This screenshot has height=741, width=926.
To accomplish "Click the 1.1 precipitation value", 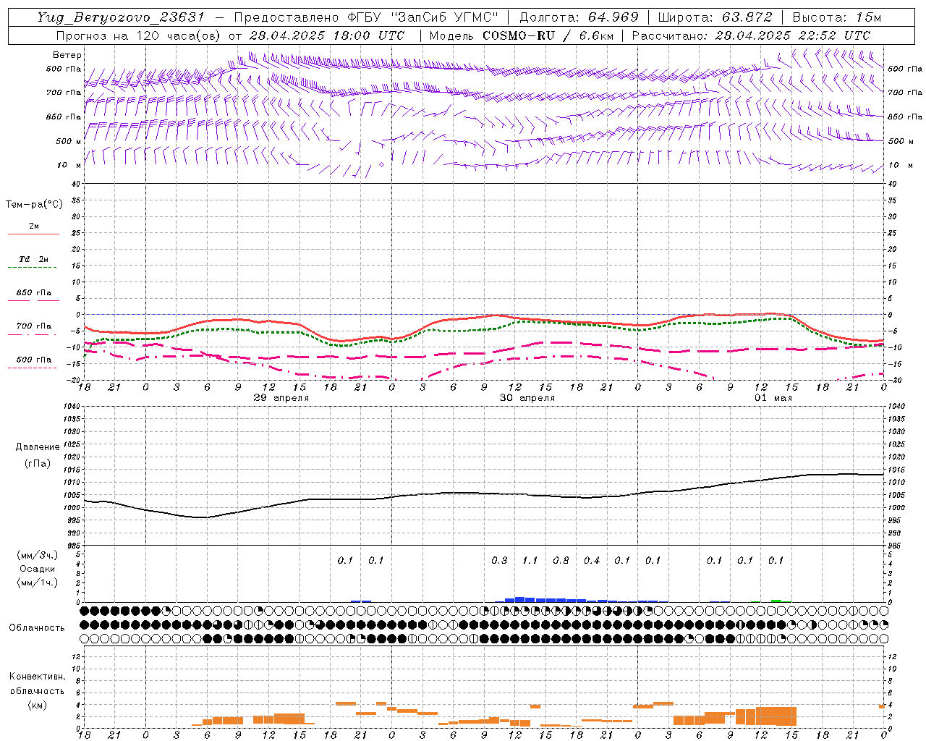I will [530, 560].
